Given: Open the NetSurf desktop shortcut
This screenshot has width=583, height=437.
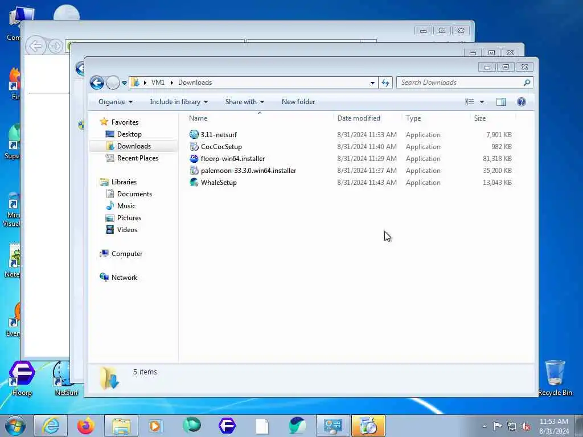Looking at the screenshot, I should (66, 378).
